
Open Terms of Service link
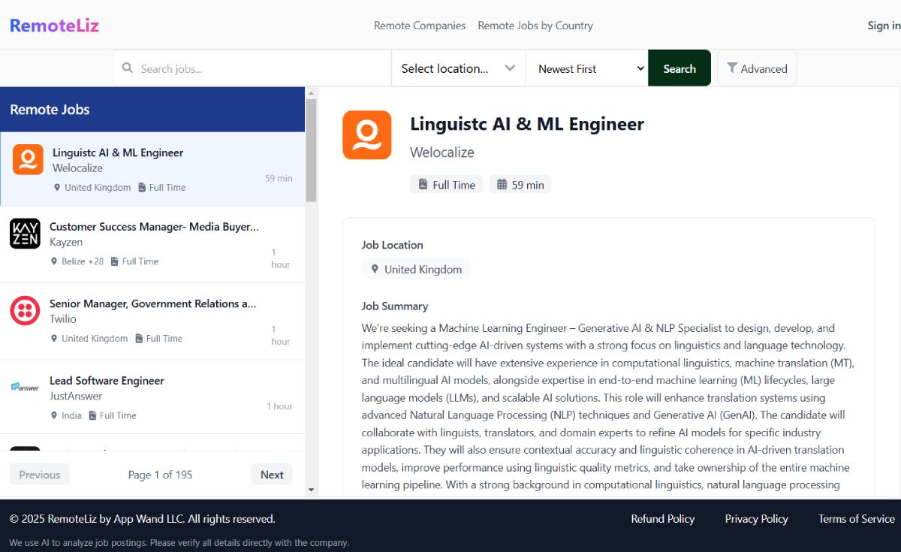857,519
